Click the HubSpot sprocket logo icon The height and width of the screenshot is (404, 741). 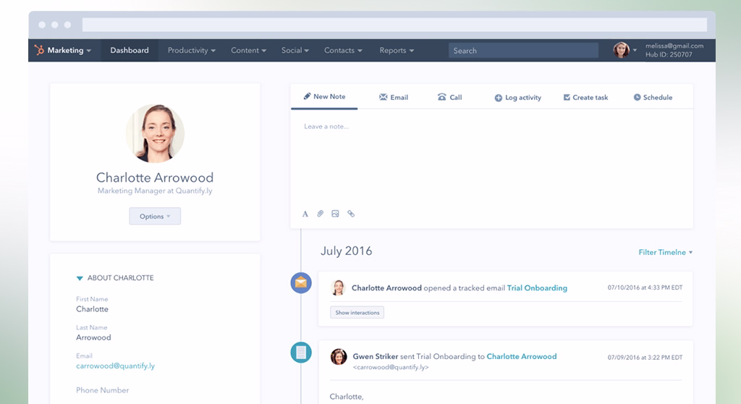coord(39,50)
